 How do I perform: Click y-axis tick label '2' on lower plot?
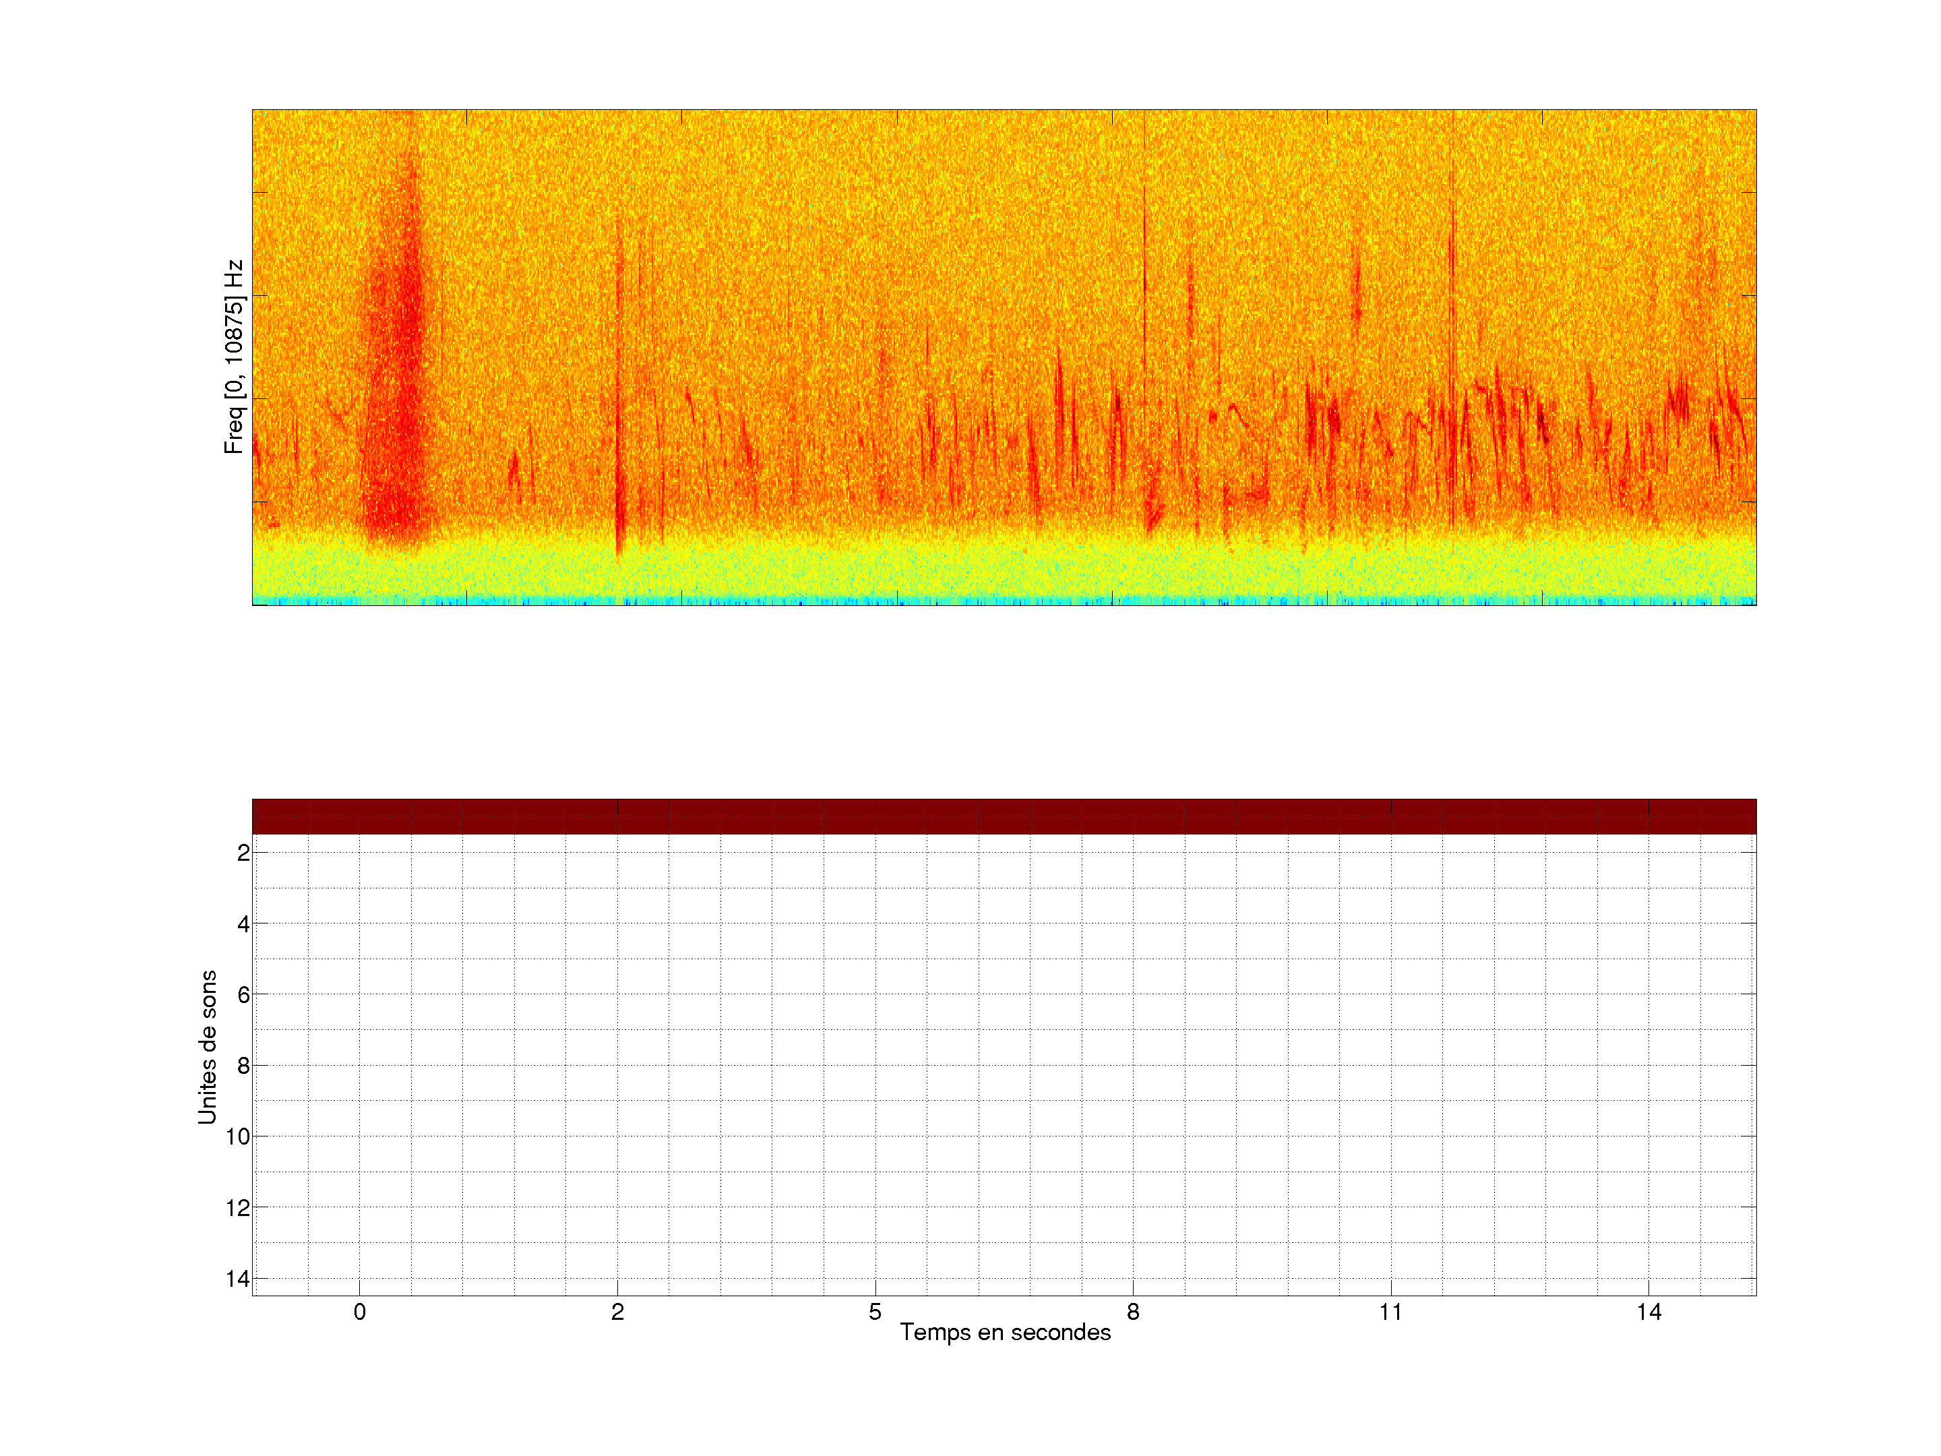[x=243, y=853]
